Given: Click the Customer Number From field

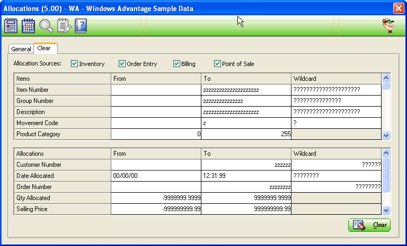Looking at the screenshot, I should click(156, 165).
